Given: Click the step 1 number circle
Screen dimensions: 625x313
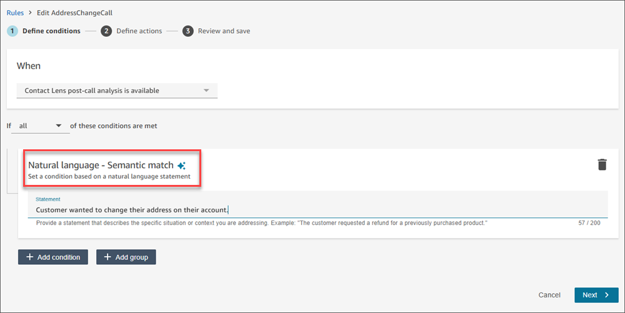Looking at the screenshot, I should tap(12, 31).
